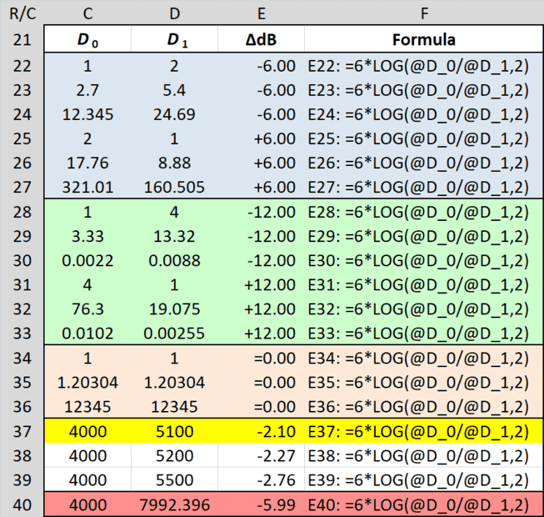Select the cell with value 321.01
544x517 pixels.
(x=87, y=187)
